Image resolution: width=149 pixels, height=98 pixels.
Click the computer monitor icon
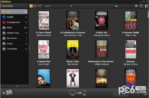(73, 93)
